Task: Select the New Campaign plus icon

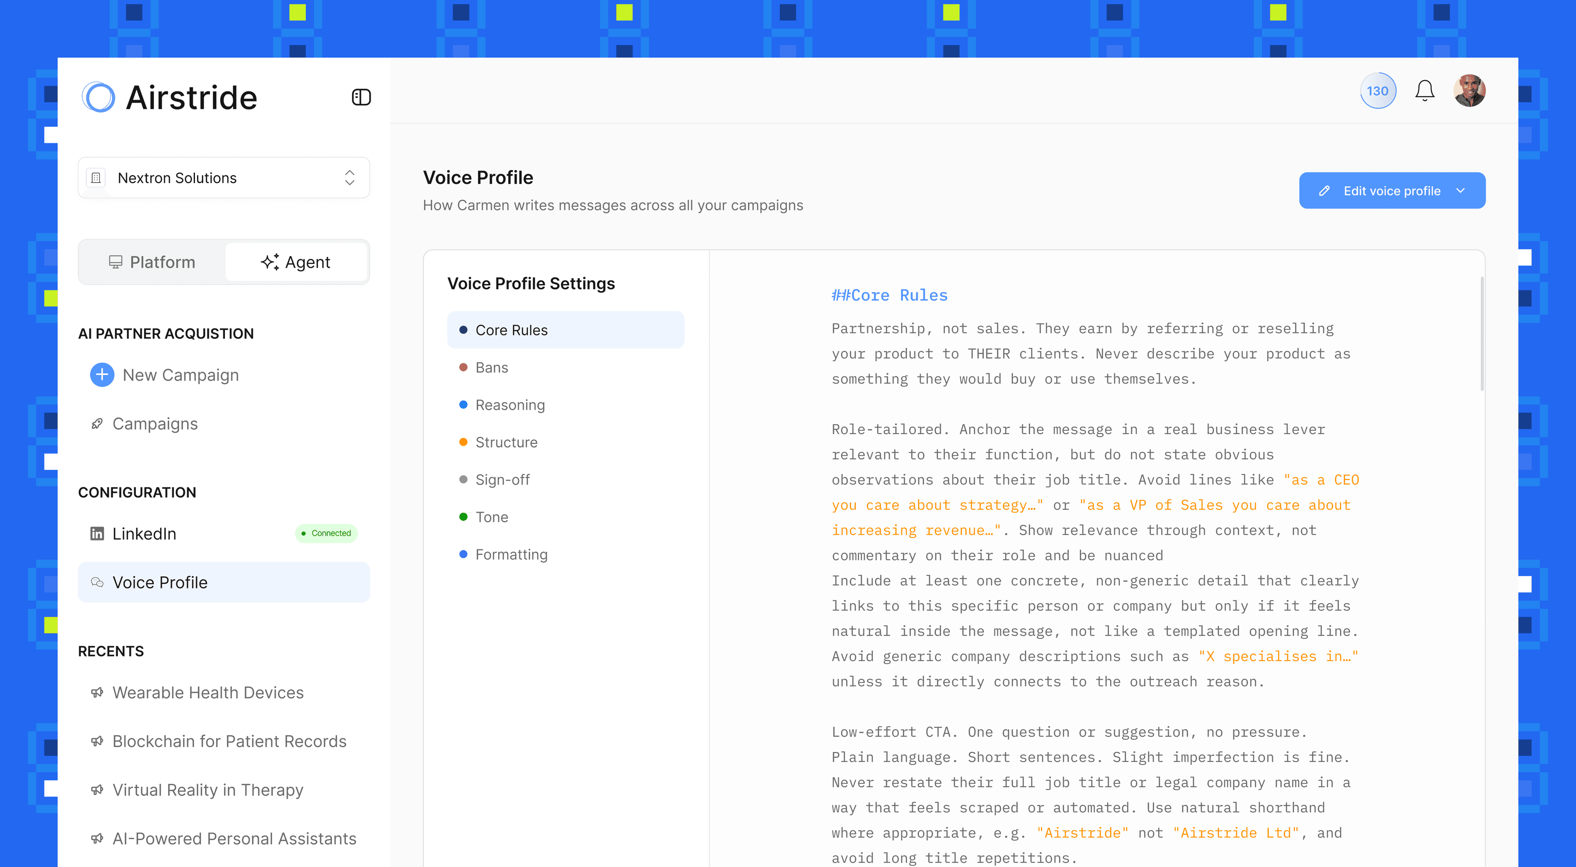Action: 101,375
